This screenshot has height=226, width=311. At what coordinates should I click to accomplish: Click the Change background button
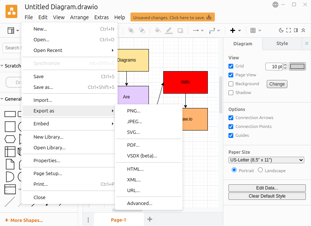(x=277, y=84)
